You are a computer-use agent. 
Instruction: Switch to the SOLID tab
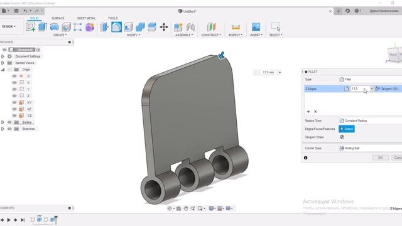click(35, 18)
